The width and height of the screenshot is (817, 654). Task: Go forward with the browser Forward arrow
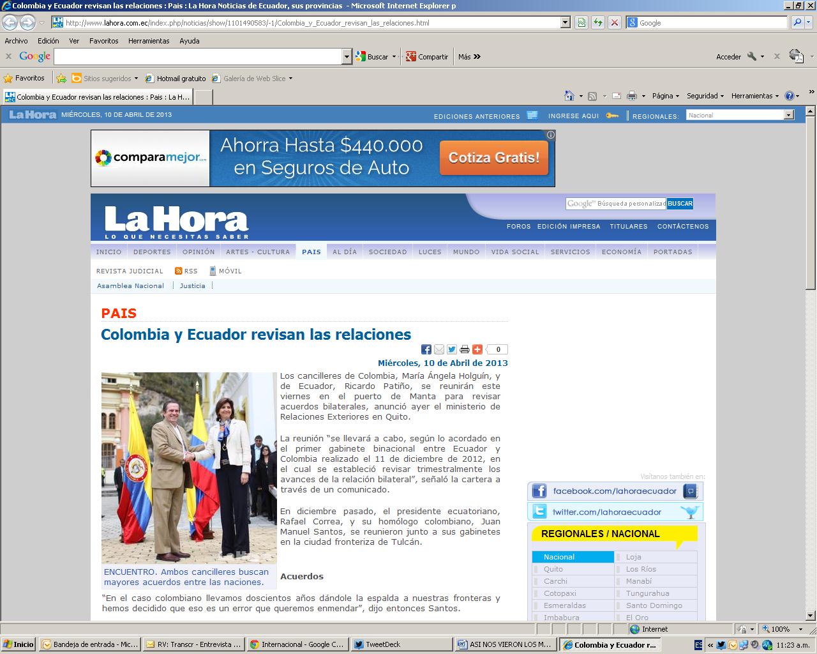click(x=27, y=22)
